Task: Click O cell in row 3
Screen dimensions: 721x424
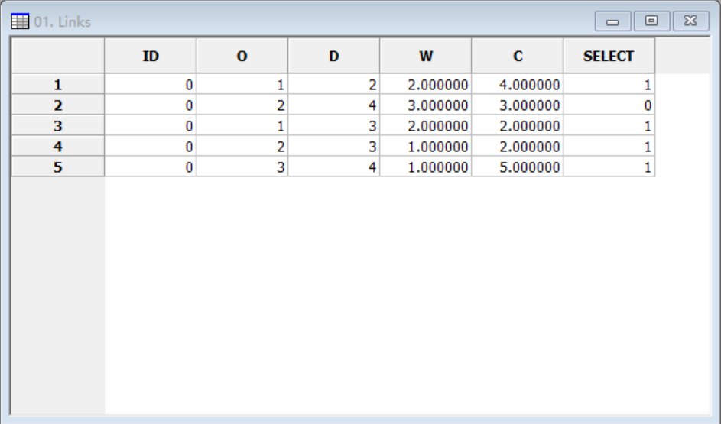Action: (242, 126)
